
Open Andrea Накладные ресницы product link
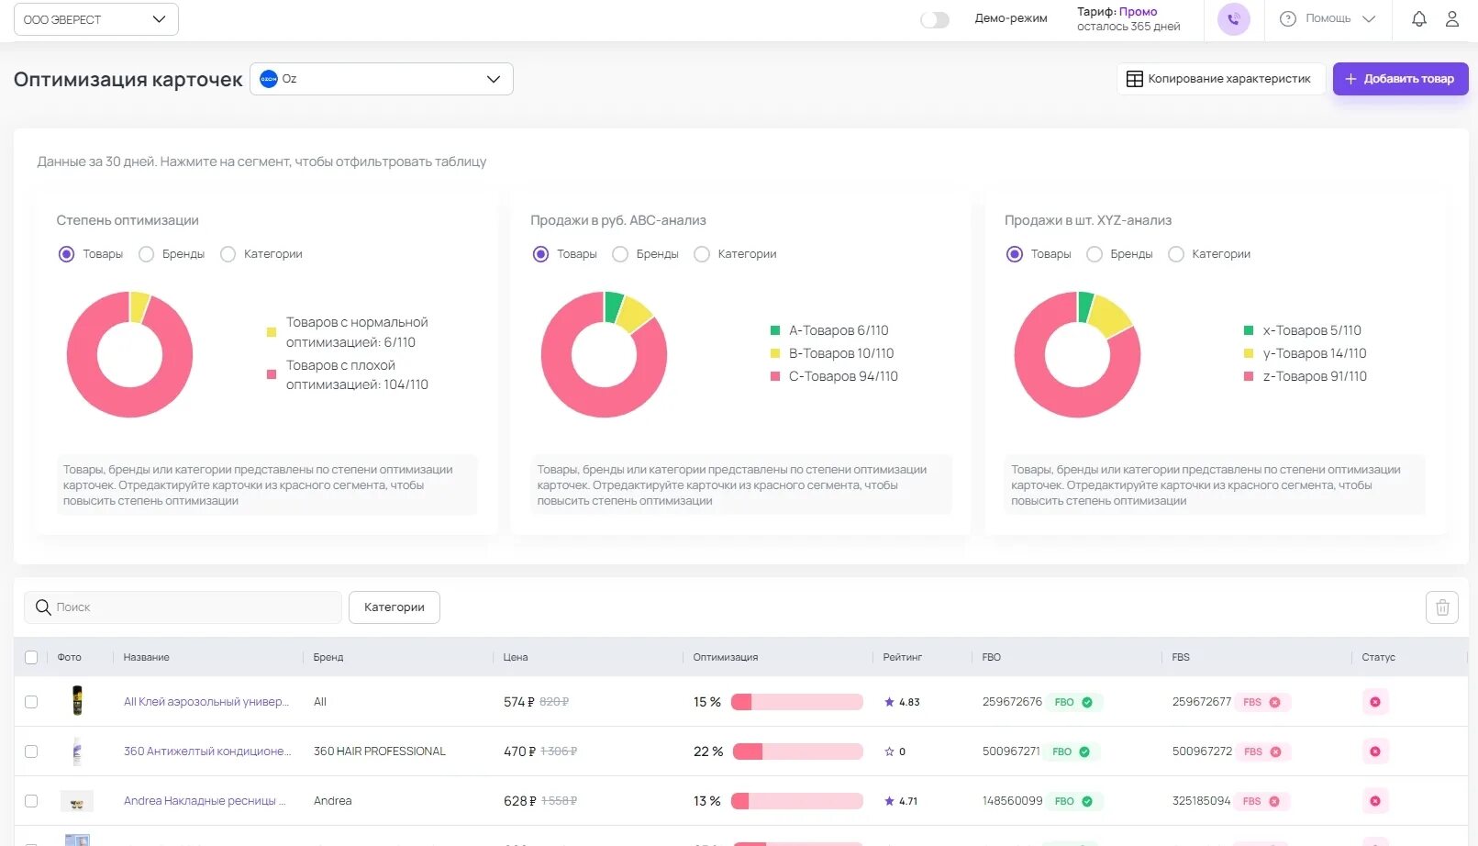pyautogui.click(x=205, y=801)
